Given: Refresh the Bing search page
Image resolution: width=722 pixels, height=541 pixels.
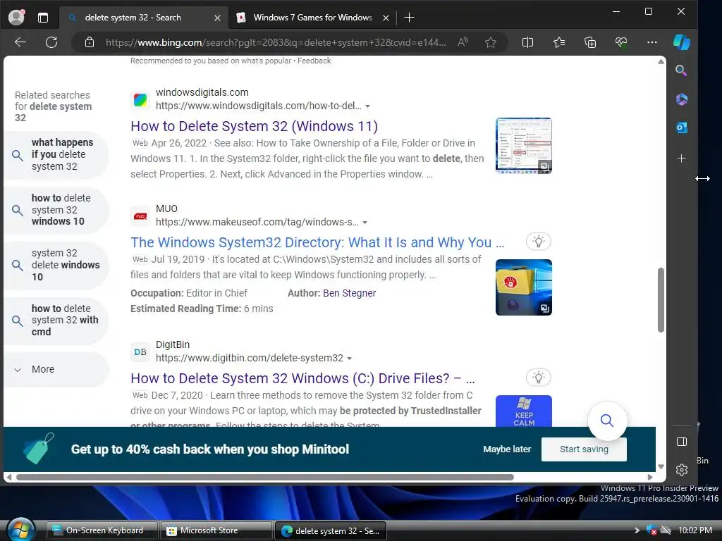Looking at the screenshot, I should click(51, 42).
